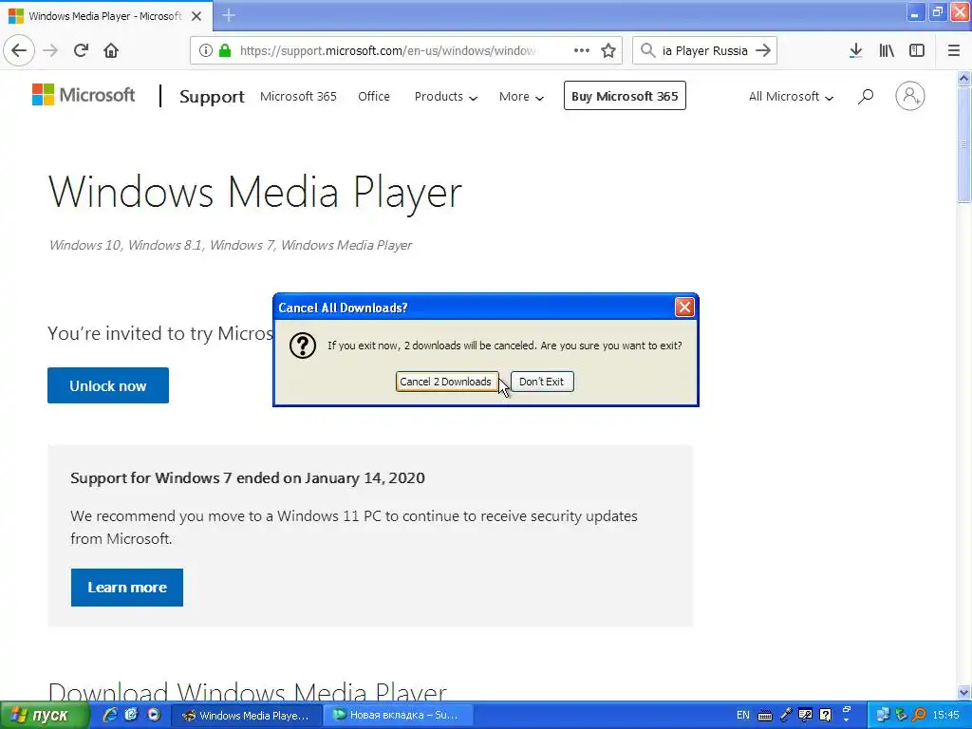Click the 'Windows 10, Windows 8.1' applies-to line
Image resolution: width=972 pixels, height=729 pixels.
click(230, 245)
